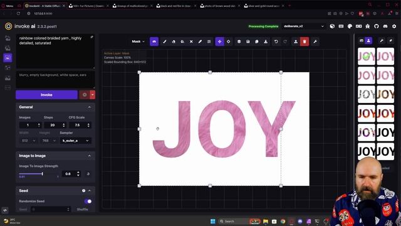401x226 pixels.
Task: Adjust the Image To Image Strength slider
Action: tap(39, 174)
